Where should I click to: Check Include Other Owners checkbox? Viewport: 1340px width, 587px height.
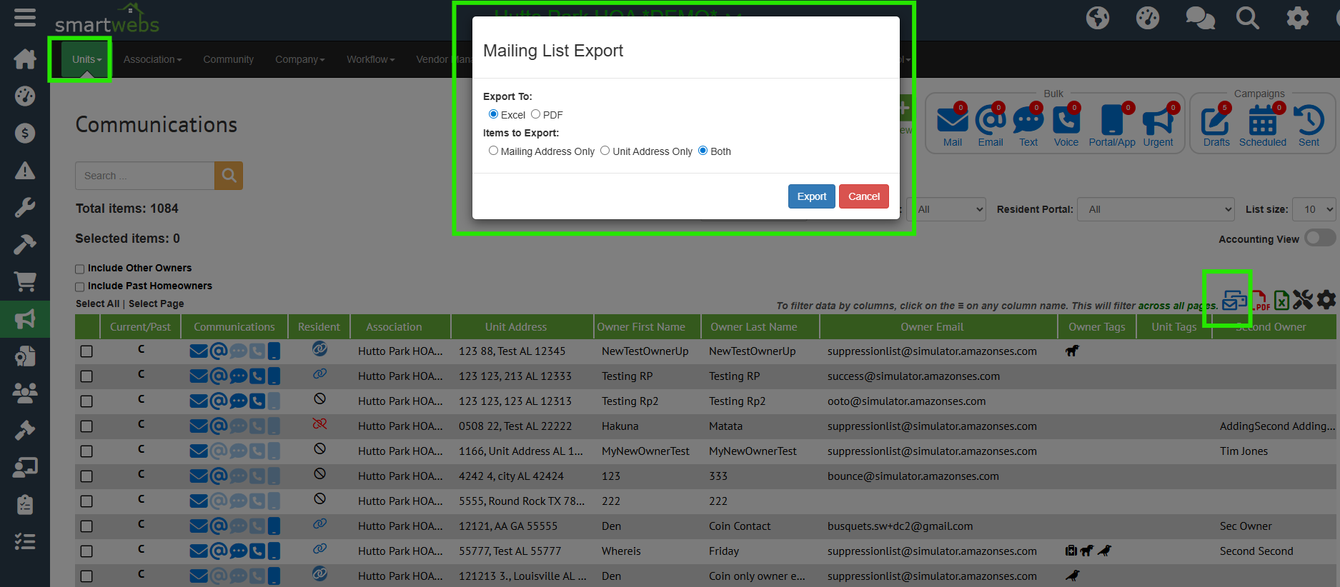point(80,269)
